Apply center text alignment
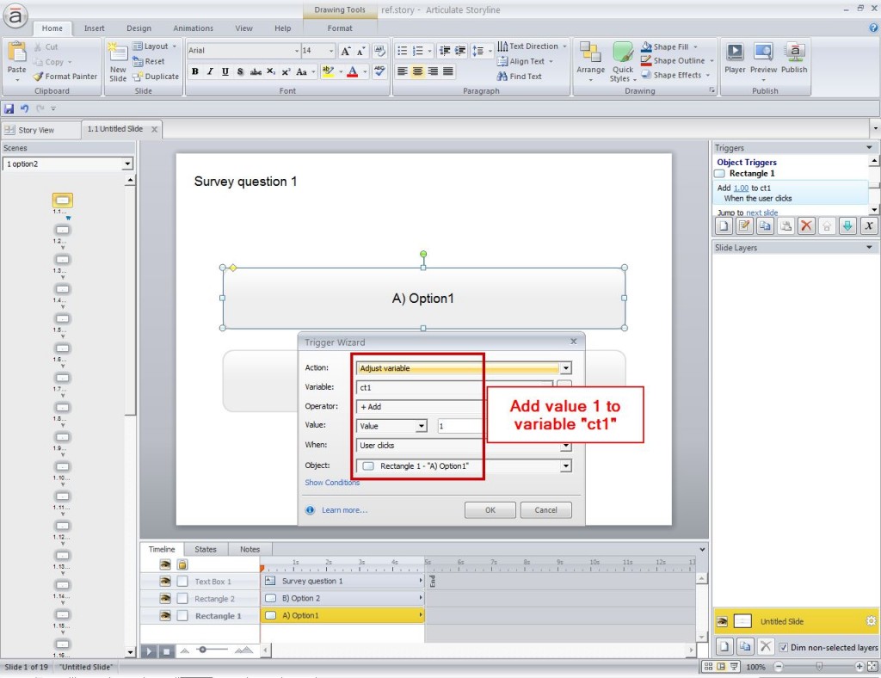881x678 pixels. click(x=417, y=71)
